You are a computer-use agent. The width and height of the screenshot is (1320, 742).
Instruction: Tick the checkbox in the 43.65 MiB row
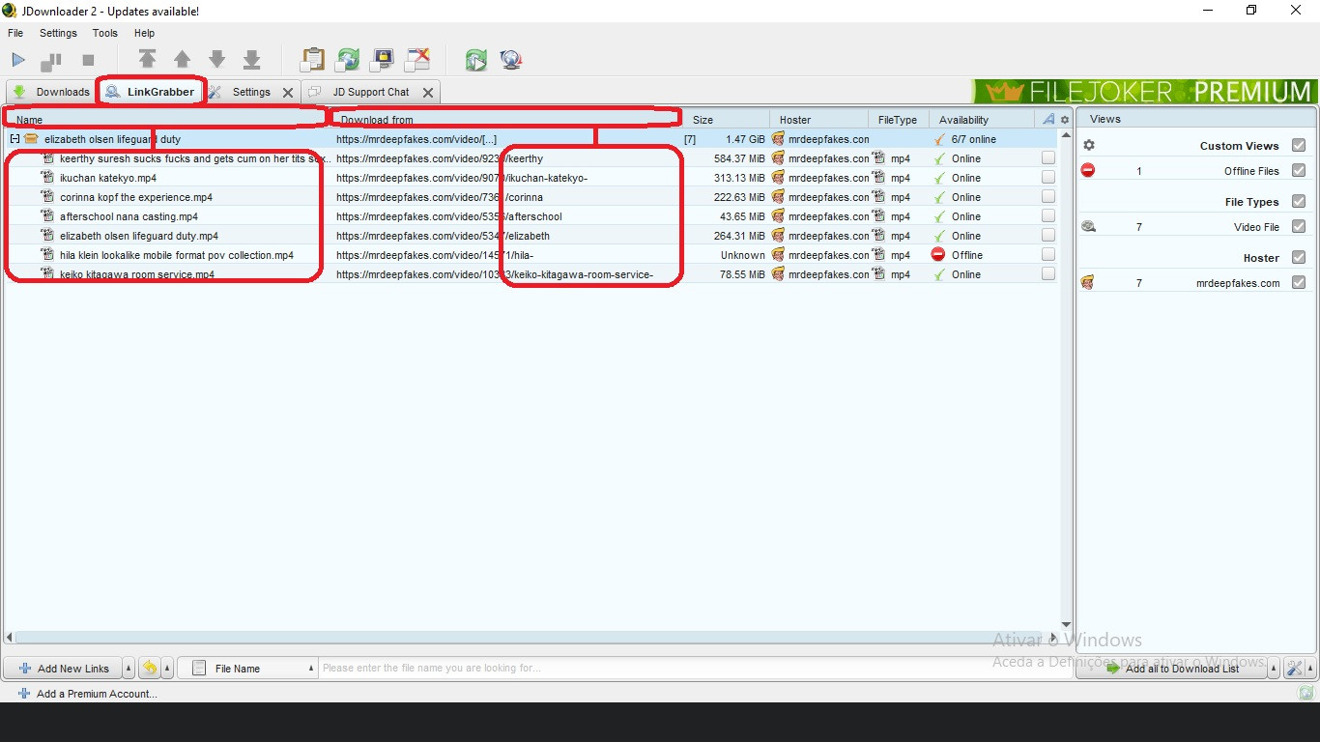click(1048, 216)
